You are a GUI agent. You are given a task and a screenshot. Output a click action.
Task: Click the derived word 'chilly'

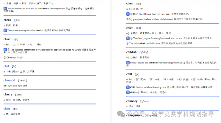tap(133, 92)
